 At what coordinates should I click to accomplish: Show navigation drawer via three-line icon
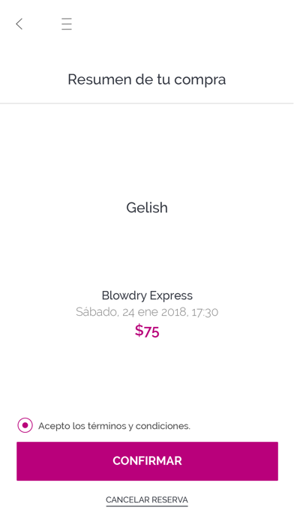67,24
